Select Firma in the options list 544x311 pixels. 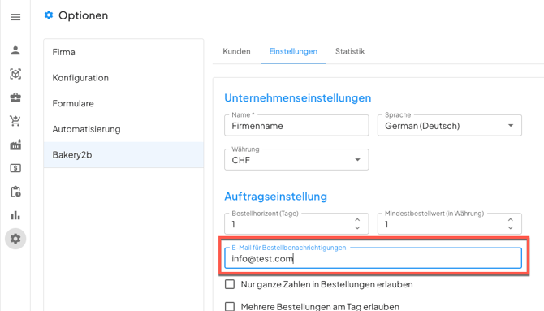123,52
